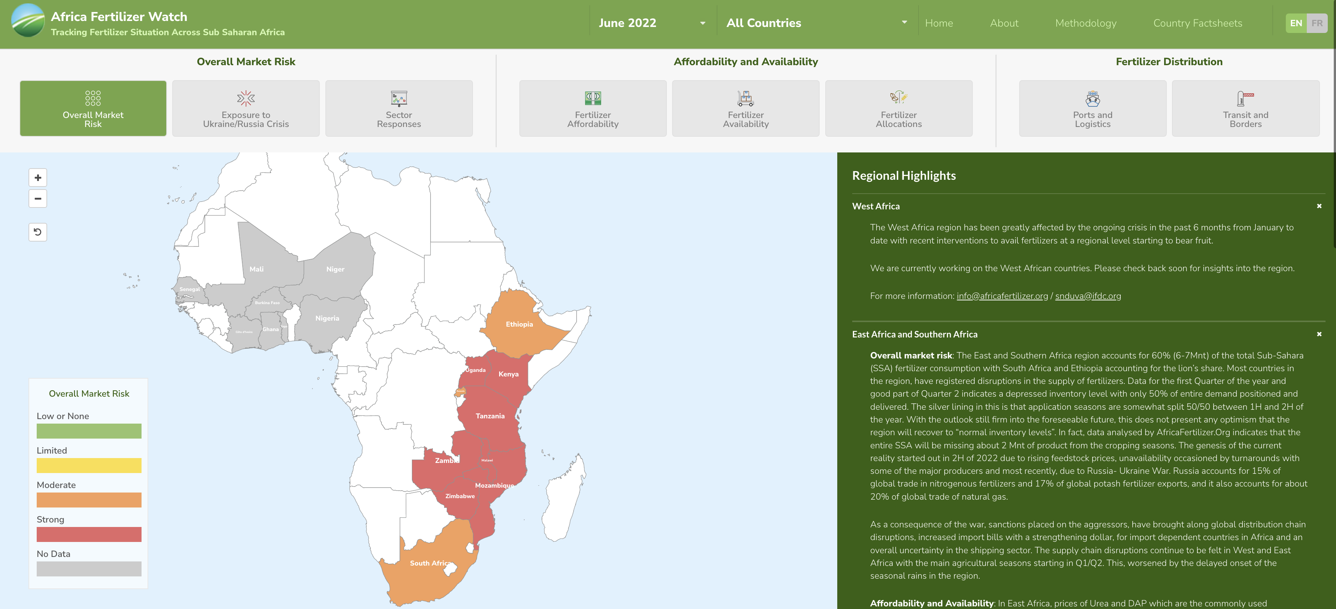Collapse the West Africa section
The width and height of the screenshot is (1336, 609).
click(1319, 206)
